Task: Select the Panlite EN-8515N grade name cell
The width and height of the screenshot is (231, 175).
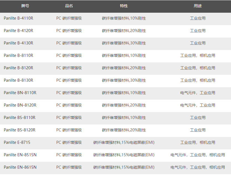Action: click(20, 155)
